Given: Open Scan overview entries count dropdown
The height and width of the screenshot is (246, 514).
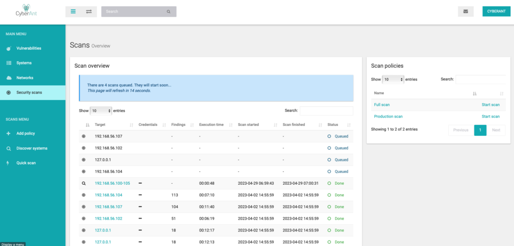Looking at the screenshot, I should pos(101,111).
